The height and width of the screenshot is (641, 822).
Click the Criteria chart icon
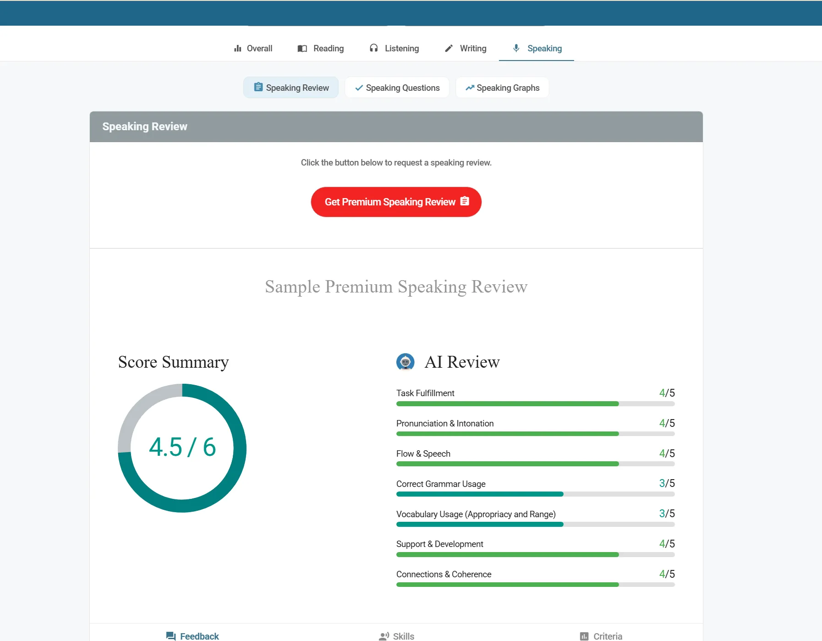(584, 636)
